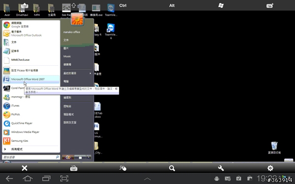Open Windows Media Player
This screenshot has height=184, width=295.
point(31,132)
